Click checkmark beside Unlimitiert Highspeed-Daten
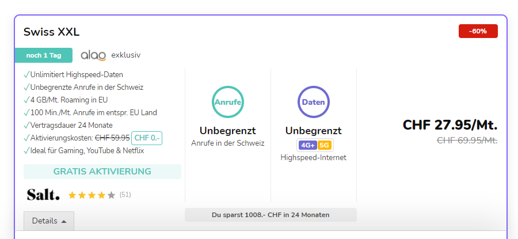The height and width of the screenshot is (239, 518). (x=26, y=75)
